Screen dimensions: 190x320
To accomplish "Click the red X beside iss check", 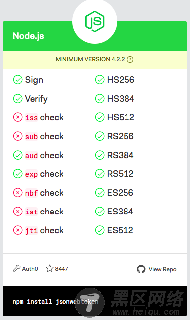I will coord(18,117).
